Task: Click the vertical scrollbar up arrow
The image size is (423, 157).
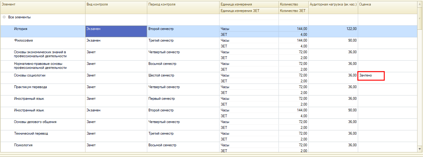Action: [420, 4]
